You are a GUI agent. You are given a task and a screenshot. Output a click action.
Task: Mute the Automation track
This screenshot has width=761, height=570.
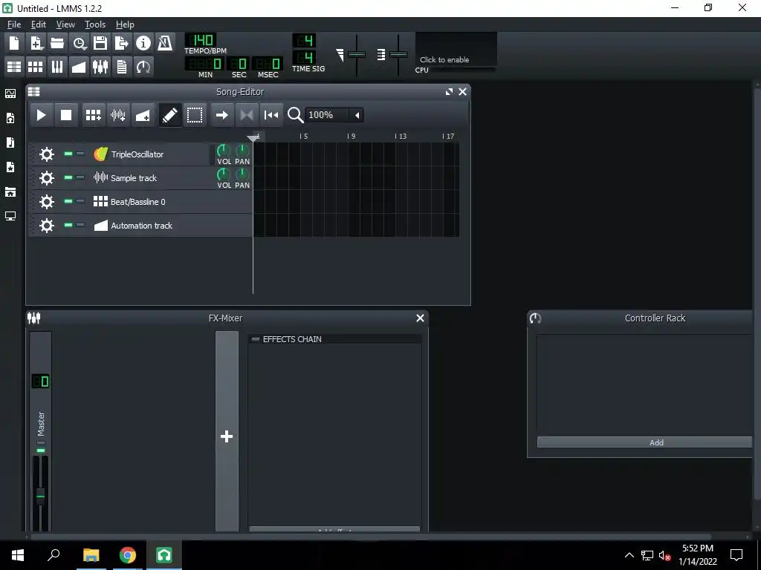(68, 226)
